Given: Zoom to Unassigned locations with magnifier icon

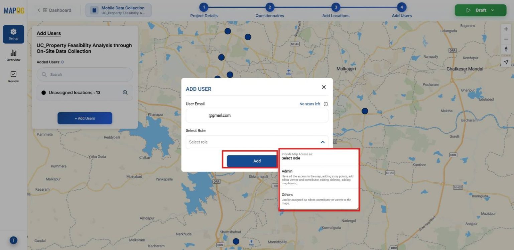Looking at the screenshot, I should point(125,92).
